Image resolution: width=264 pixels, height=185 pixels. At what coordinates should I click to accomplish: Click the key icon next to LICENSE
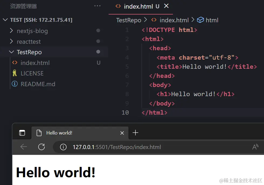[x=15, y=73]
